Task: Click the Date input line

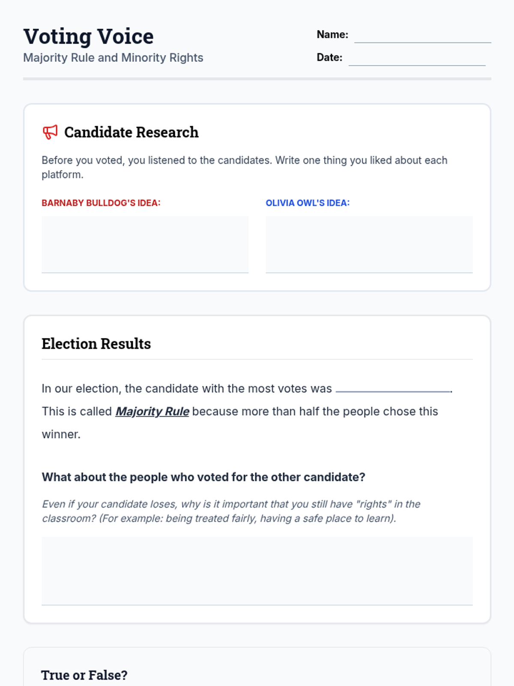Action: tap(417, 59)
